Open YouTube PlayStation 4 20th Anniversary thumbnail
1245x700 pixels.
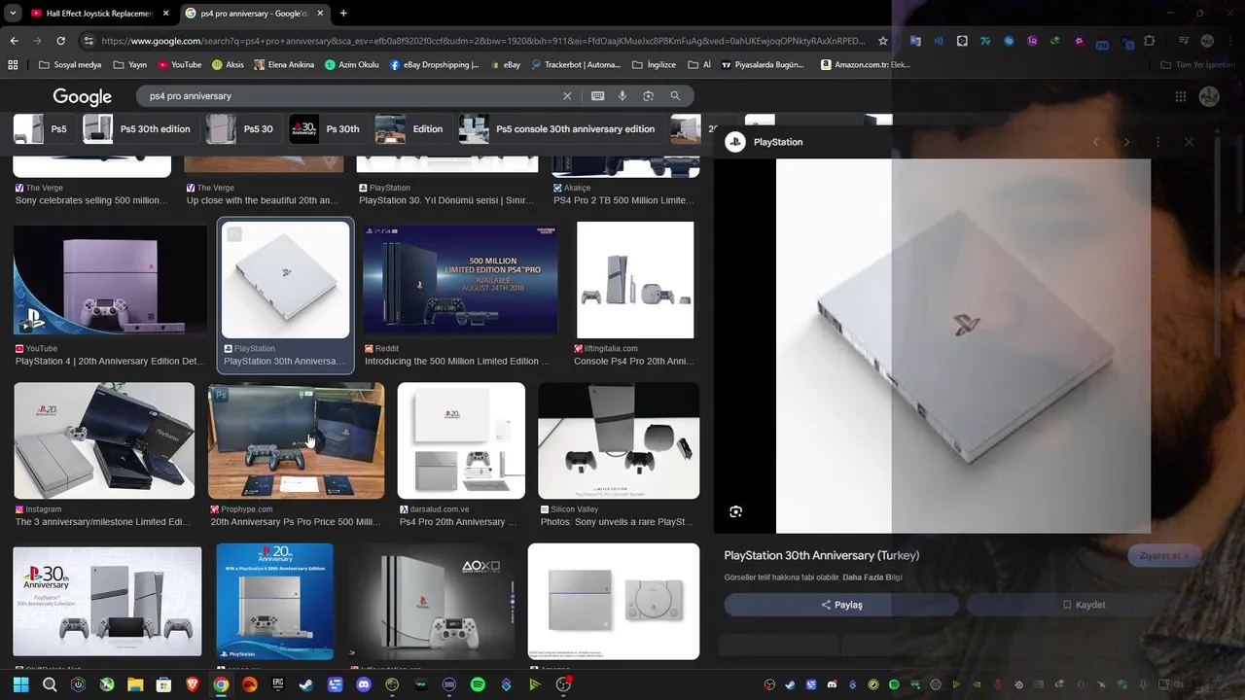coord(110,280)
